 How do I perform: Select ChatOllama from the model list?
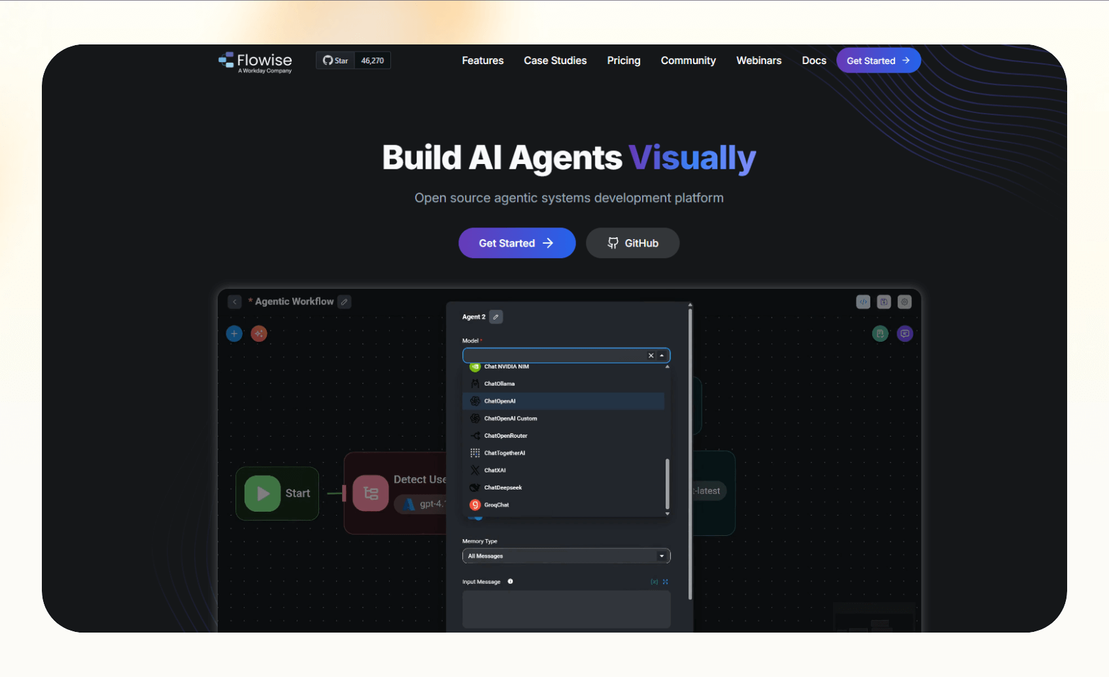pos(564,384)
